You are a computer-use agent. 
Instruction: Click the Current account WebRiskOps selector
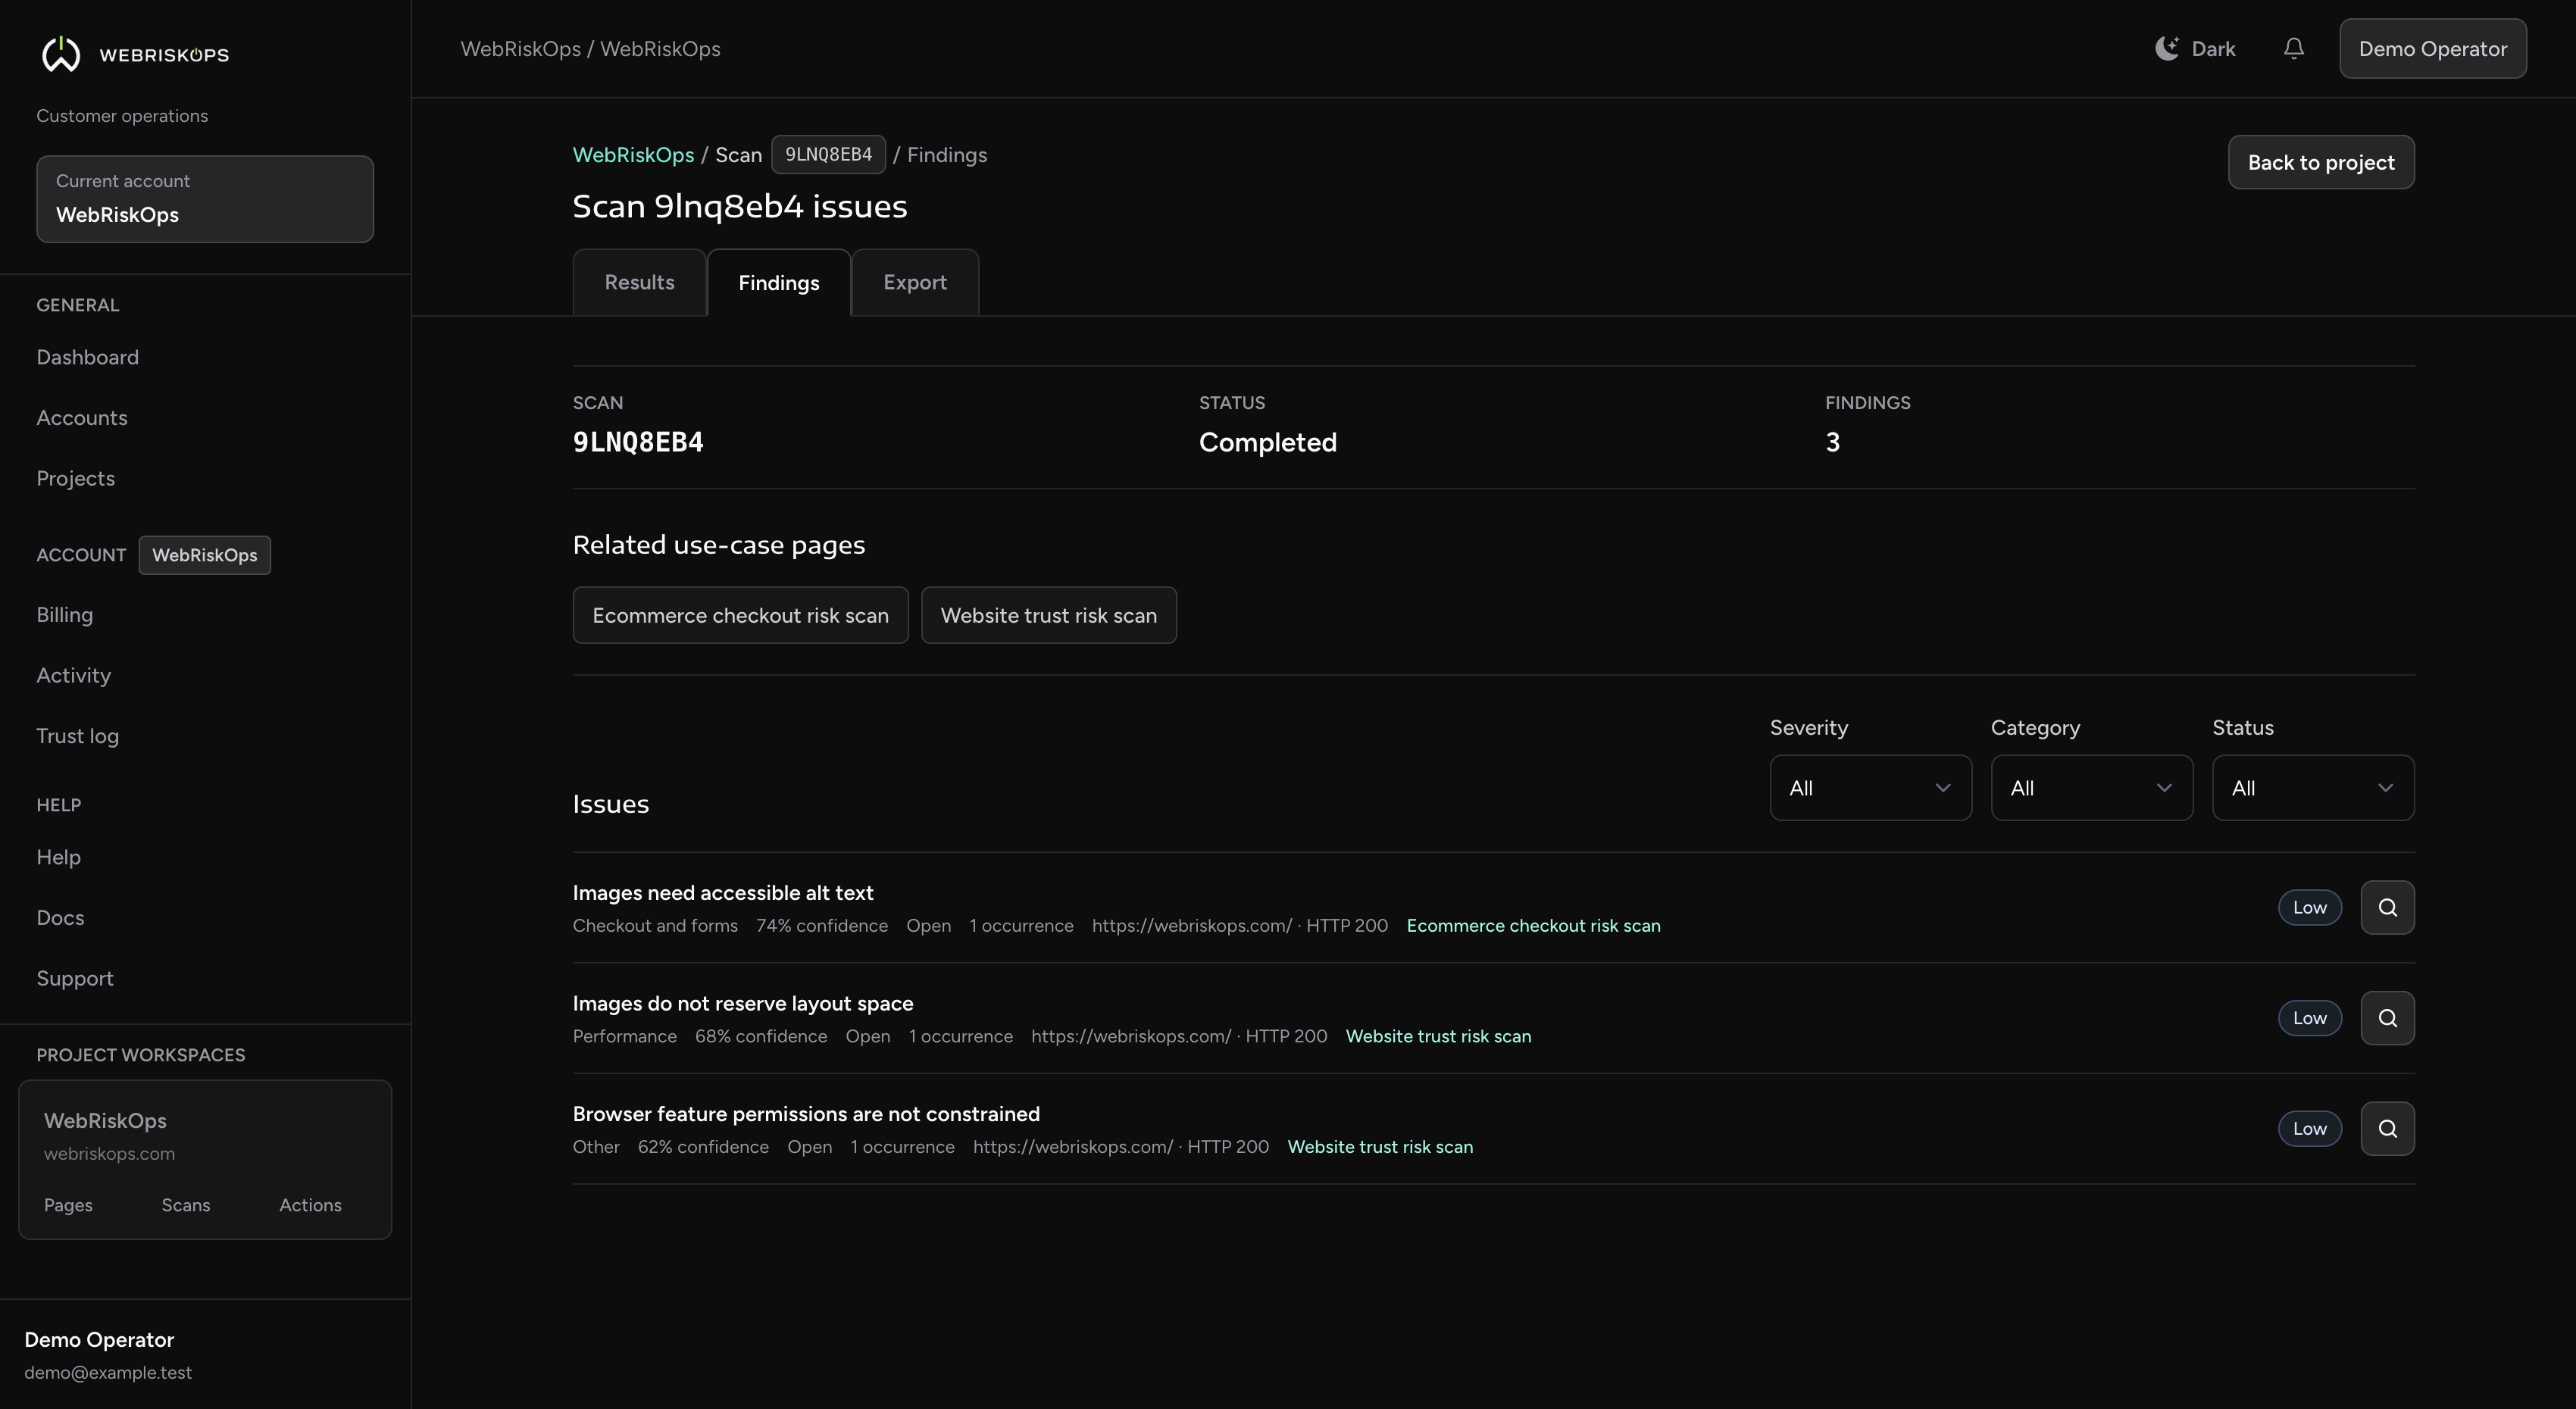tap(205, 199)
